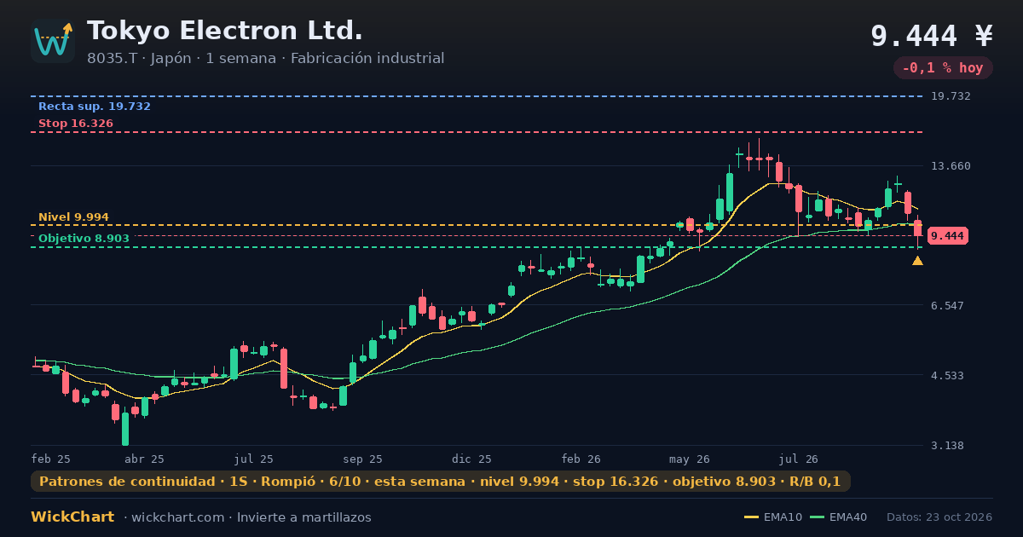Click the orange triangle marker below last candle
Viewport: 1023px width, 537px height.
[917, 261]
